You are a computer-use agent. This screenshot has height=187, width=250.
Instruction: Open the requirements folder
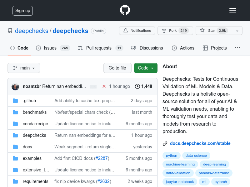point(36,181)
